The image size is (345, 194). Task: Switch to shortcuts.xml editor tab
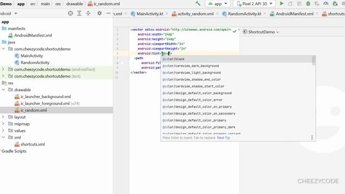(x=333, y=13)
